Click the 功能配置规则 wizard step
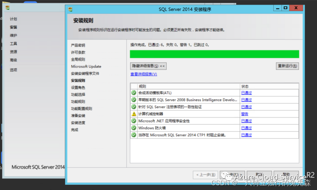Viewport: 317px width, 190px height. tap(82, 109)
